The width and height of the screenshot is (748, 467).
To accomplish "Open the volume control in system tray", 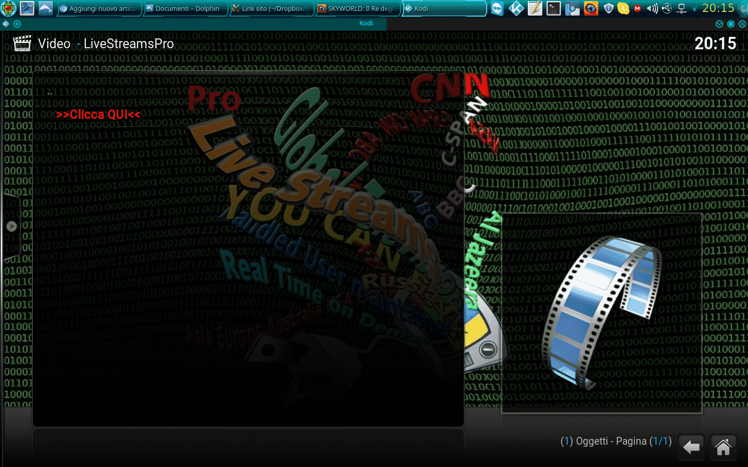I will pyautogui.click(x=652, y=8).
